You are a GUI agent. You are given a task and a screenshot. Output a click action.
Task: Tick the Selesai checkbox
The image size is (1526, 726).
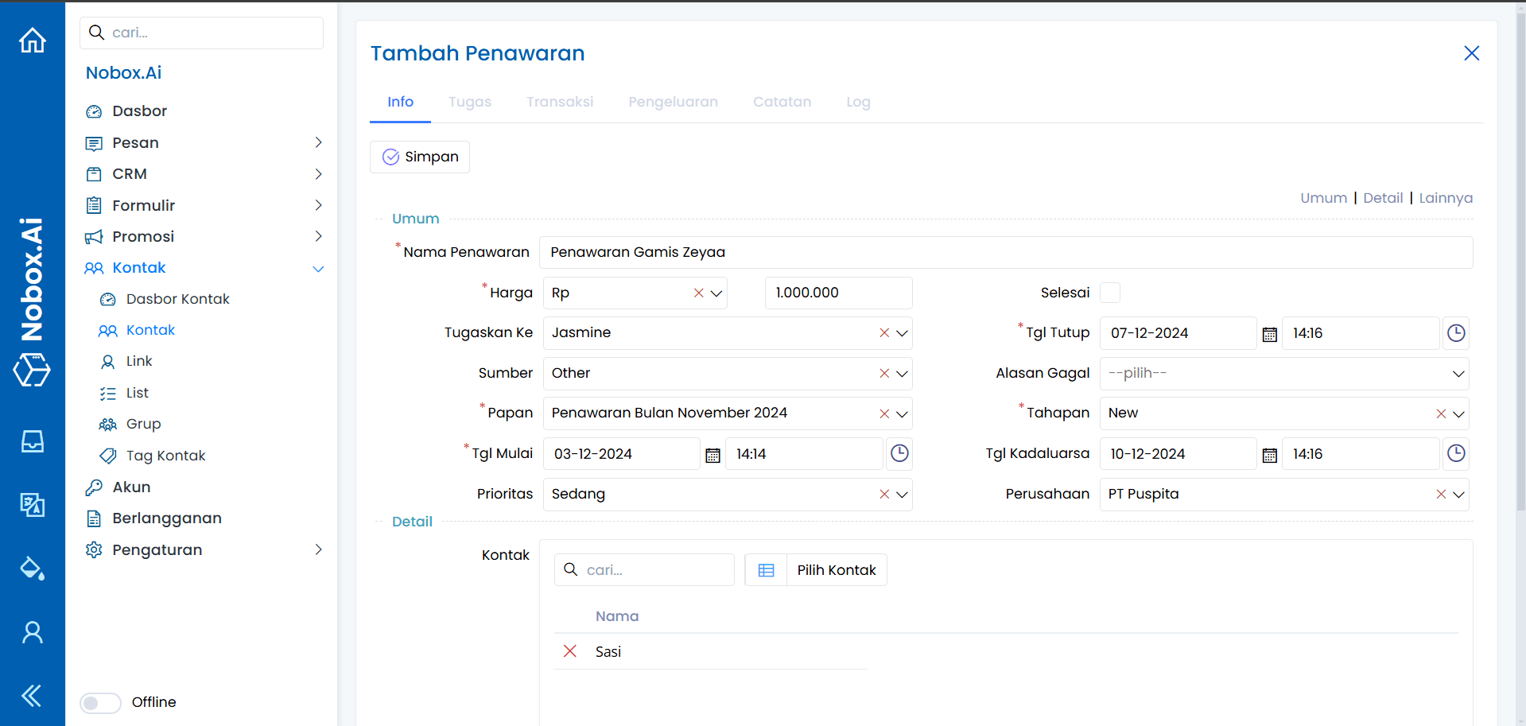click(1110, 293)
